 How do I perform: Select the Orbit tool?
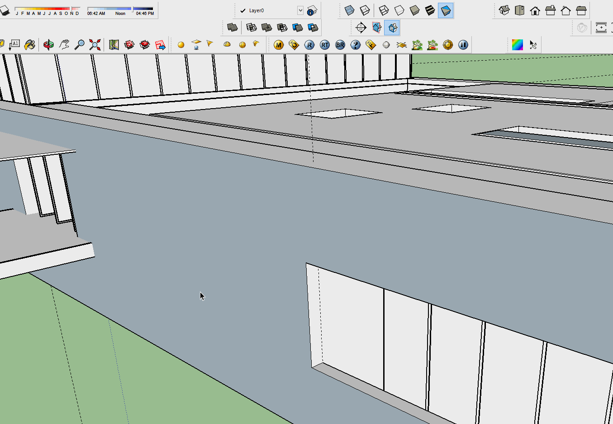48,45
